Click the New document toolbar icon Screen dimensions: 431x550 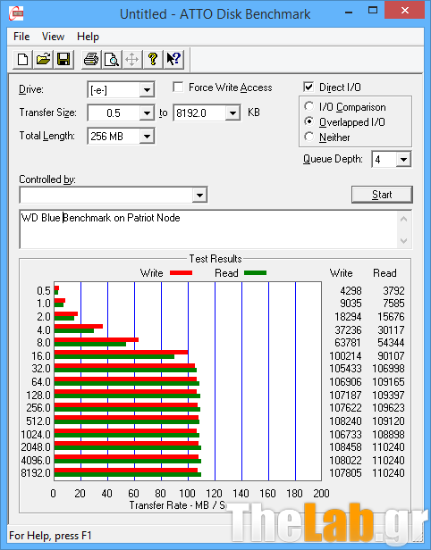(23, 59)
